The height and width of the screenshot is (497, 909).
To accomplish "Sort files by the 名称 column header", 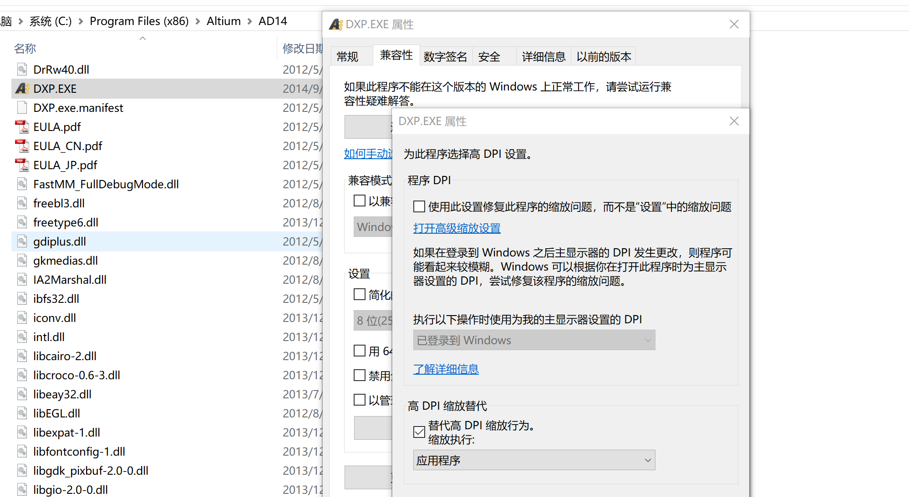I will pos(25,49).
